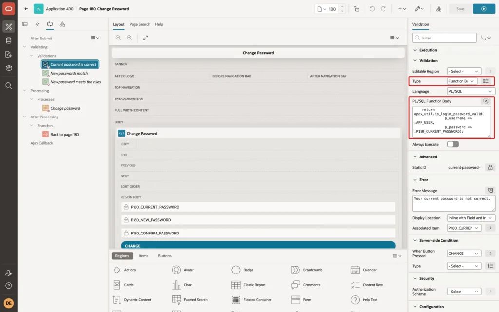This screenshot has height=312, width=499.
Task: Collapse the Server-side Condition section
Action: pyautogui.click(x=415, y=241)
